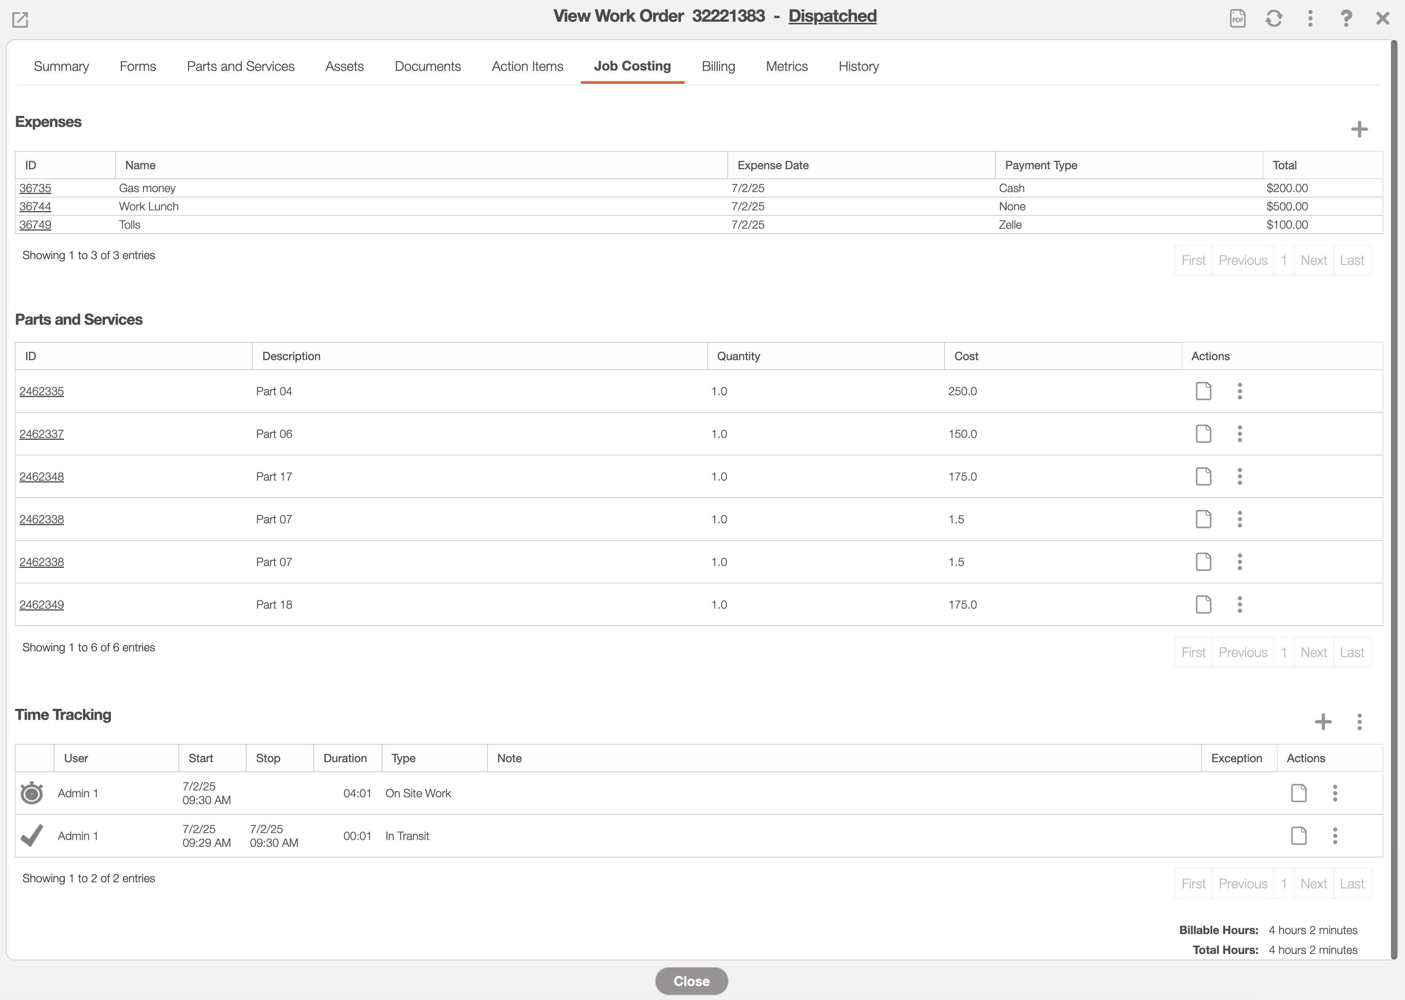Viewport: 1405px width, 1000px height.
Task: Switch to the Billing tab
Action: pos(718,67)
